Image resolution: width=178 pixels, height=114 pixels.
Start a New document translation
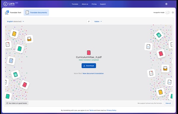coord(93,73)
